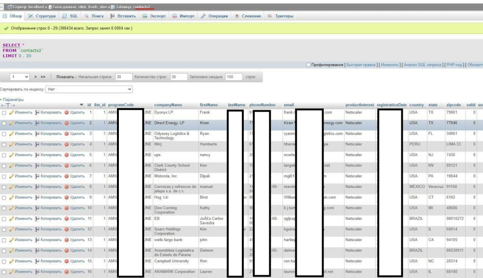Open the Триггеры tab
Image resolution: width=483 pixels, height=278 pixels.
pyautogui.click(x=280, y=16)
